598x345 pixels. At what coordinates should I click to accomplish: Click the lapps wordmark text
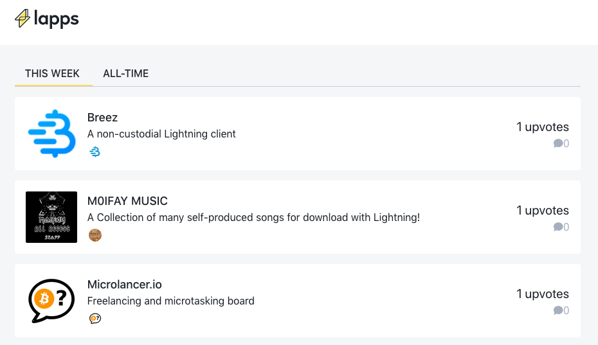point(56,19)
